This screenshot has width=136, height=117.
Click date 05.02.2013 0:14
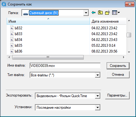[x=103, y=45]
